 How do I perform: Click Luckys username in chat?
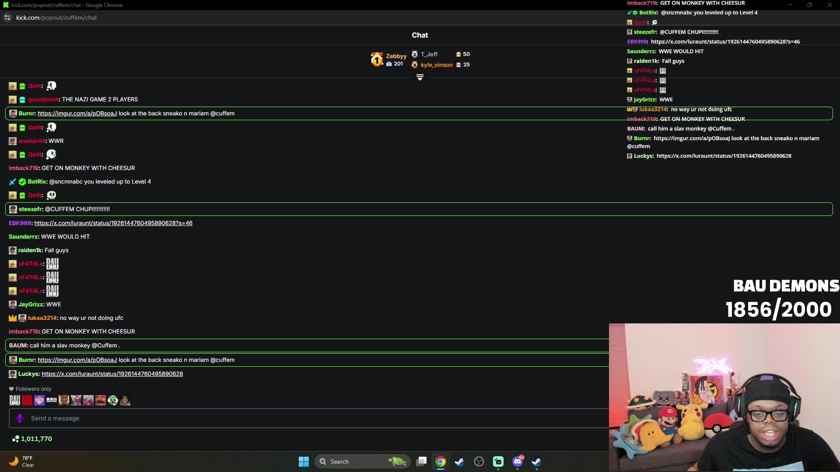coord(28,374)
